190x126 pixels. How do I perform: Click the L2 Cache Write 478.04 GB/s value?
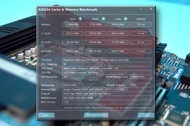tap(95, 42)
